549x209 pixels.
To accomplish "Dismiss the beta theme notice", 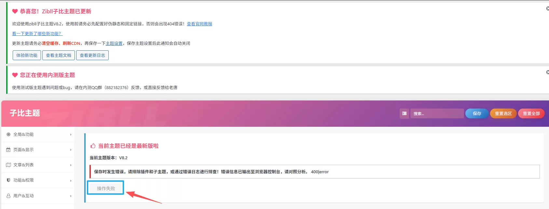I will pyautogui.click(x=547, y=72).
